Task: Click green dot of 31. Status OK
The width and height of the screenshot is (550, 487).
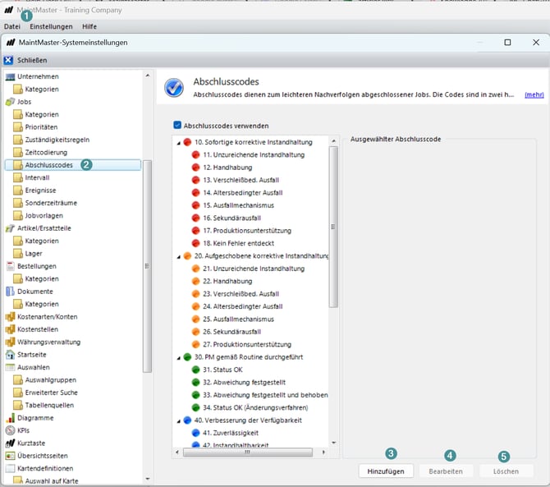Action: [x=195, y=370]
